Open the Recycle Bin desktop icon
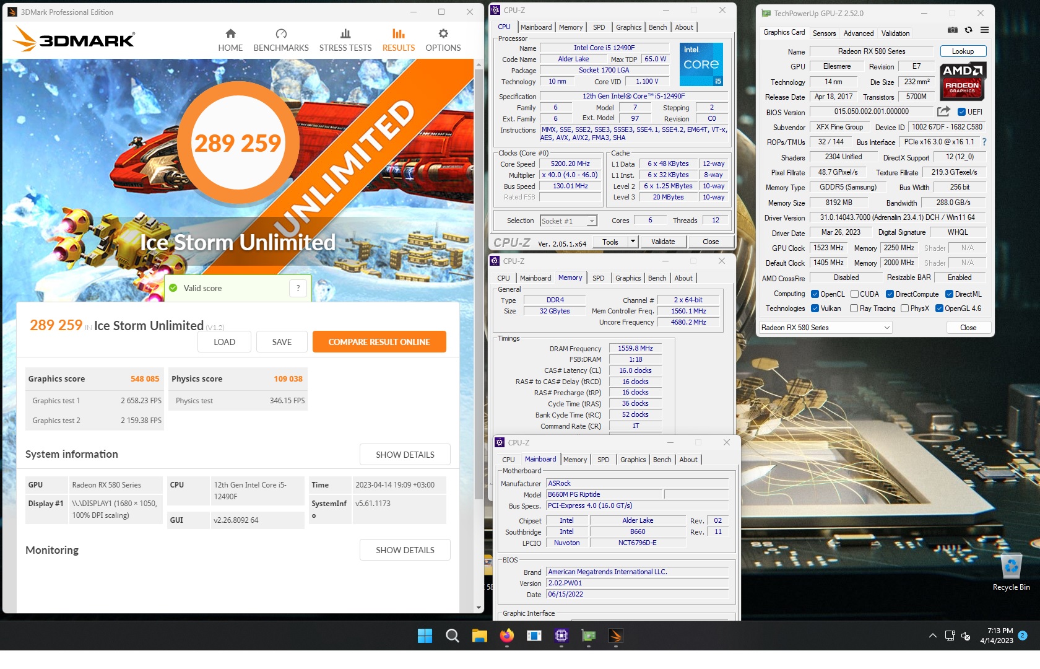1040x669 pixels. click(x=1011, y=572)
